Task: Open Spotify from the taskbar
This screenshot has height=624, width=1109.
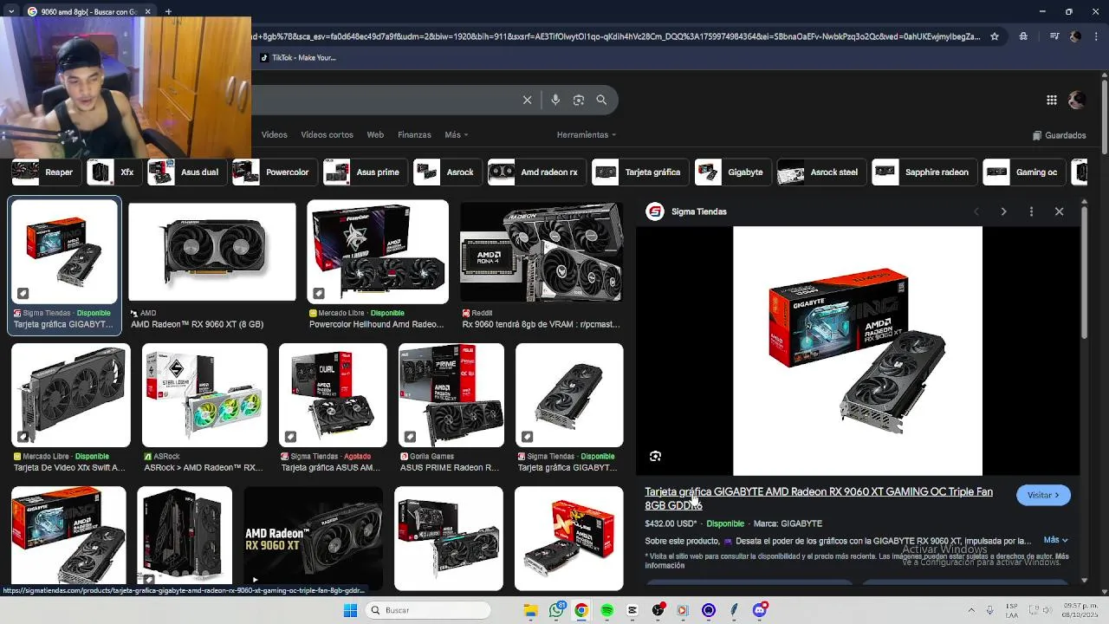Action: (606, 610)
